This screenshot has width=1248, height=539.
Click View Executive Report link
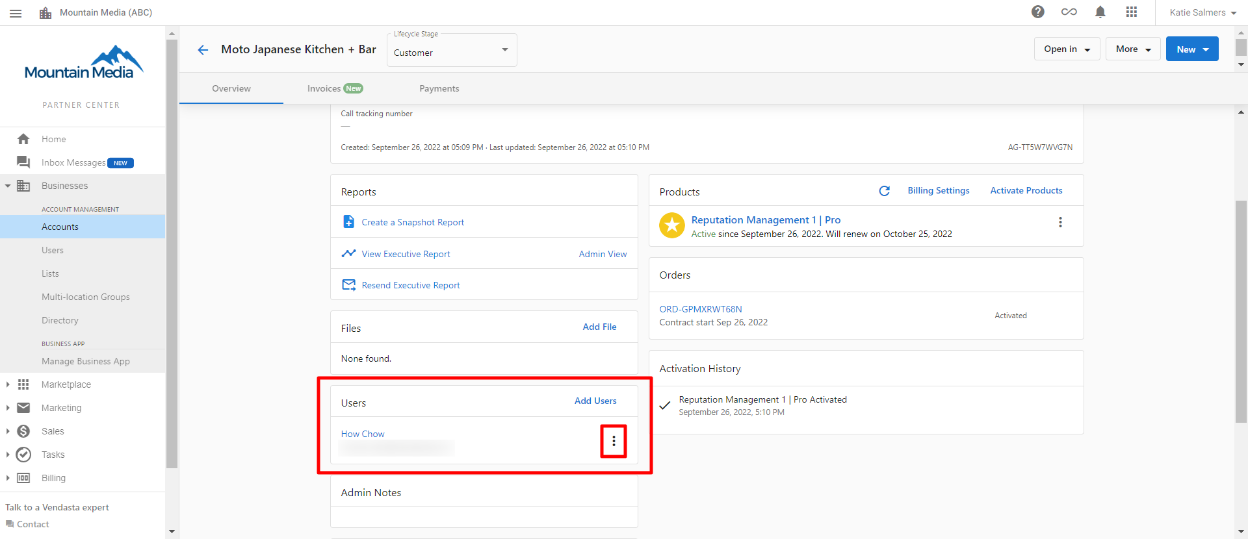tap(406, 254)
